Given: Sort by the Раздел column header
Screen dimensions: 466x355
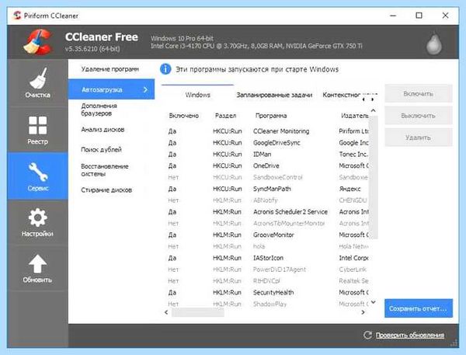Looking at the screenshot, I should (225, 116).
